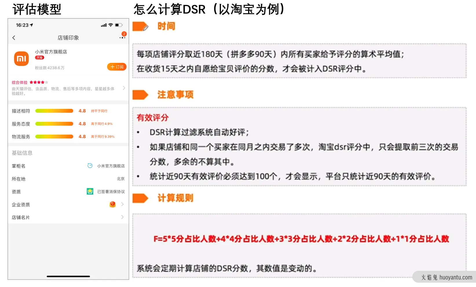Tap the 已签署消保协议 shield icon
This screenshot has width=476, height=287.
click(90, 191)
